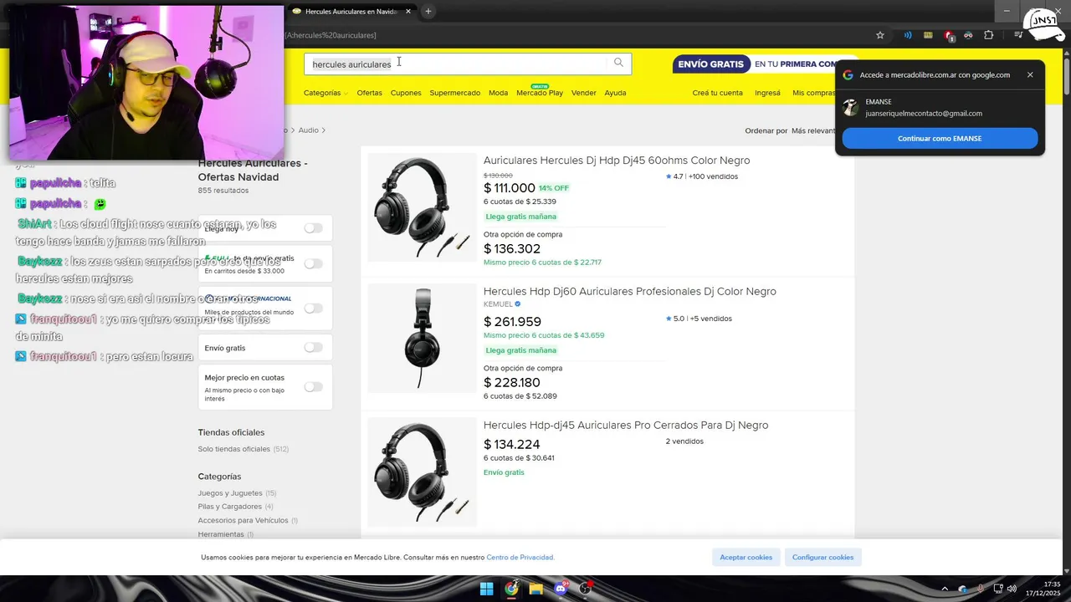Open Hercules Hdp-dj45 Auriculares Pro Cerrados title

(626, 425)
